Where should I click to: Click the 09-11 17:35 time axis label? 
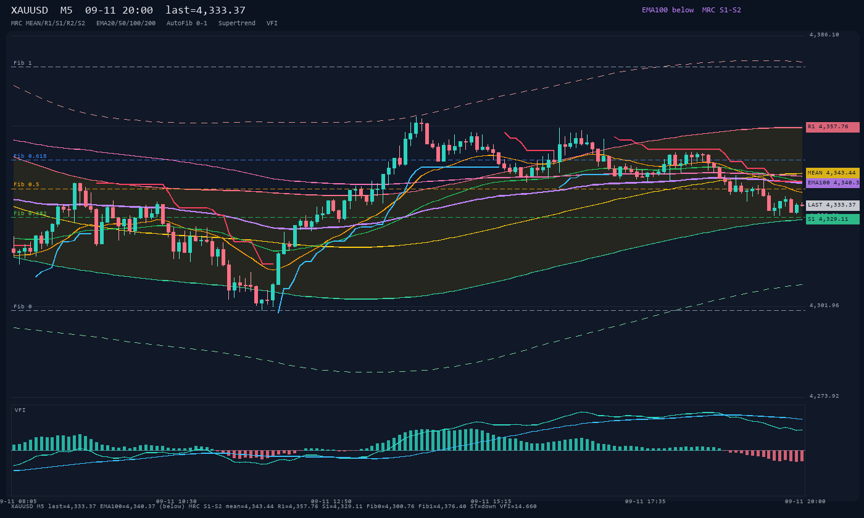coord(646,501)
